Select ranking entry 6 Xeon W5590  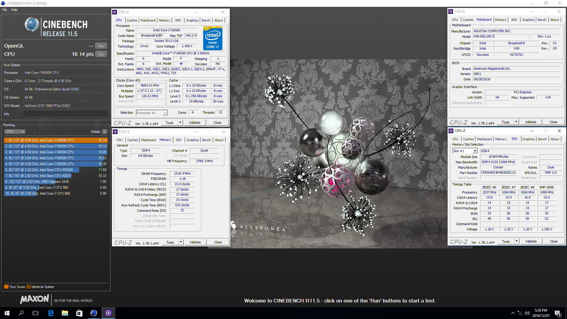[56, 170]
